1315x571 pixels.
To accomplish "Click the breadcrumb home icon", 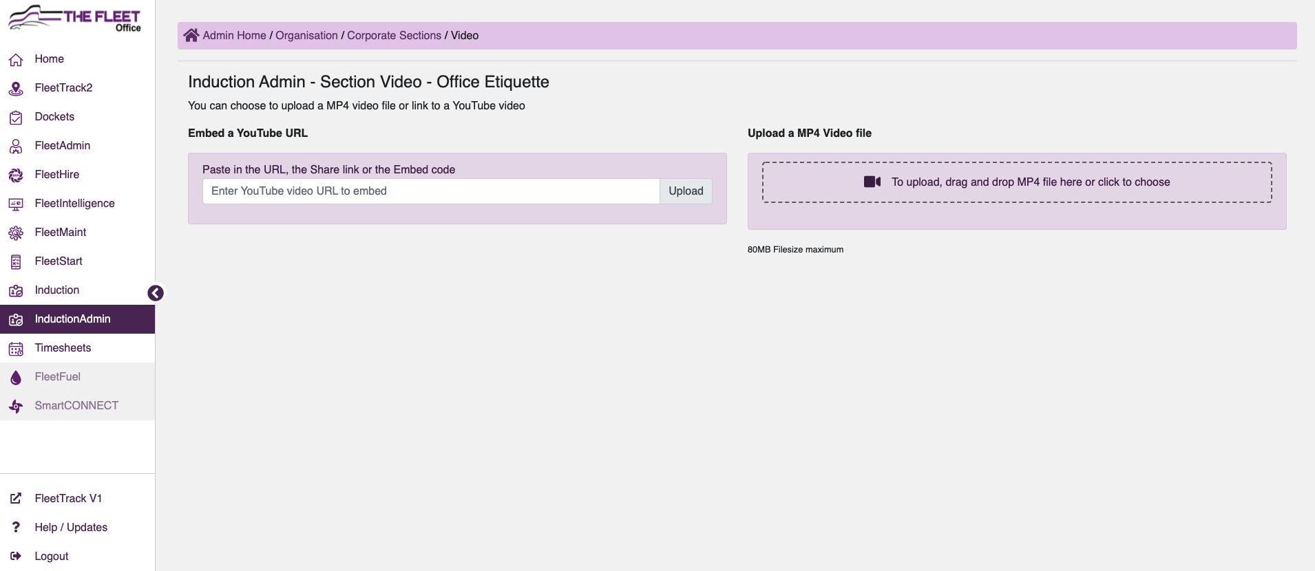I will 191,35.
